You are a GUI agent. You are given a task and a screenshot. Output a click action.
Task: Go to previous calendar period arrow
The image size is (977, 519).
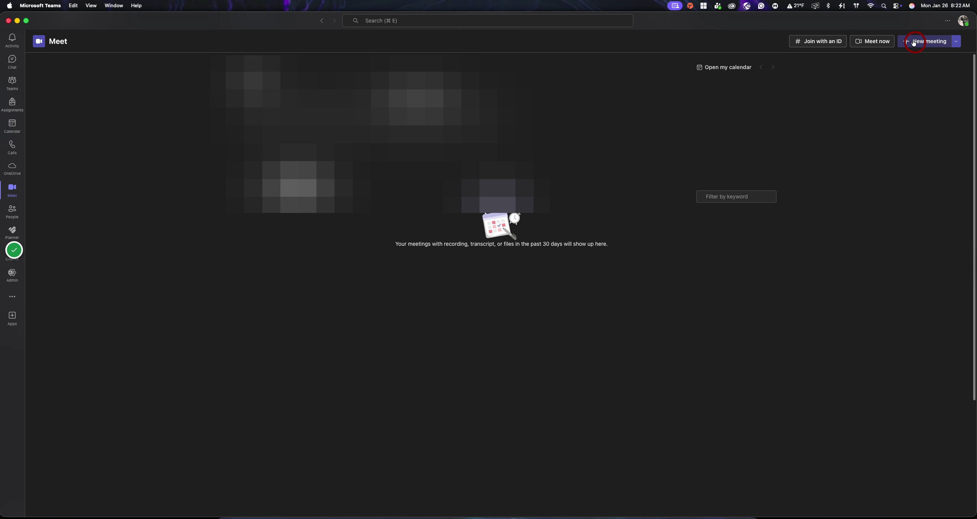761,67
